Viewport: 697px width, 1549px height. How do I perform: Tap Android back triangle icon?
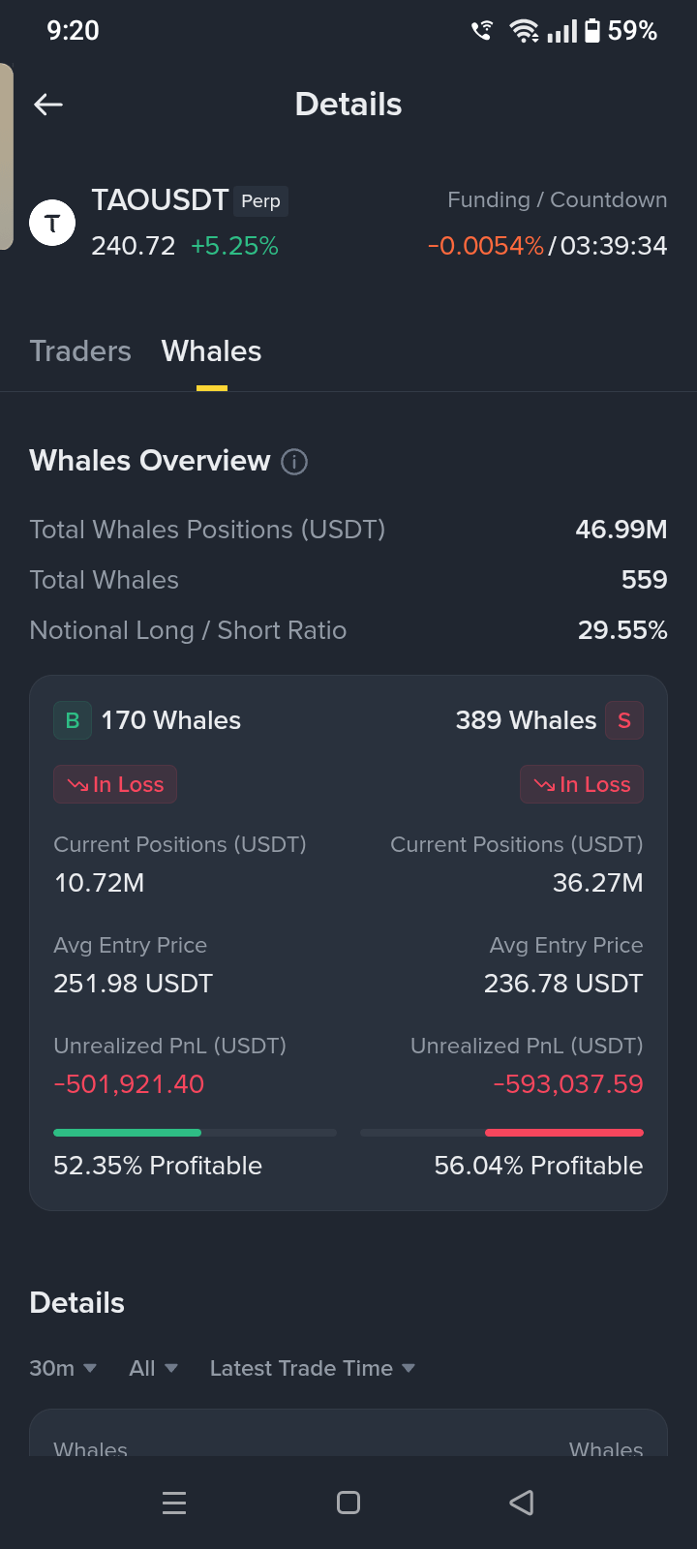[x=522, y=1503]
